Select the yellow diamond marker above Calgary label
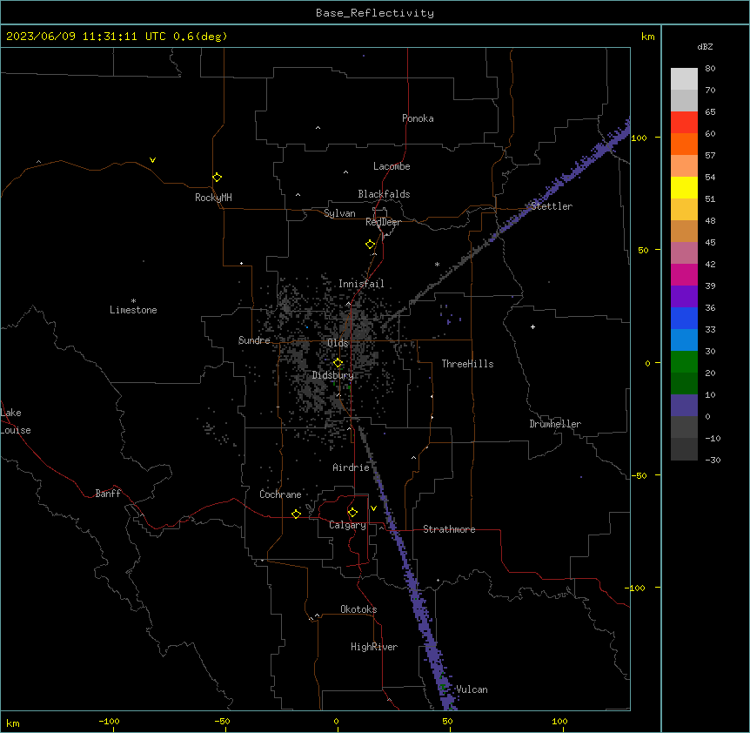Screen dimensions: 750x733 [352, 513]
